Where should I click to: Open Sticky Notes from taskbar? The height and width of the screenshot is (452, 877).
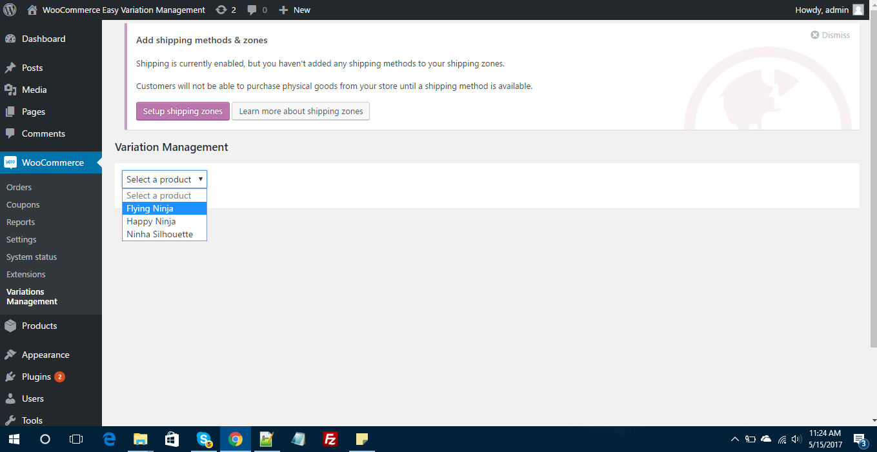click(x=362, y=439)
